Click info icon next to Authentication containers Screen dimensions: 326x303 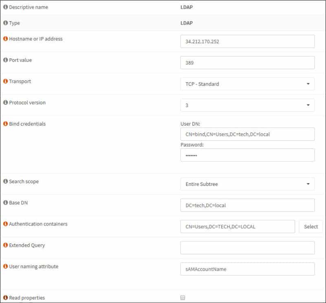pyautogui.click(x=6, y=224)
